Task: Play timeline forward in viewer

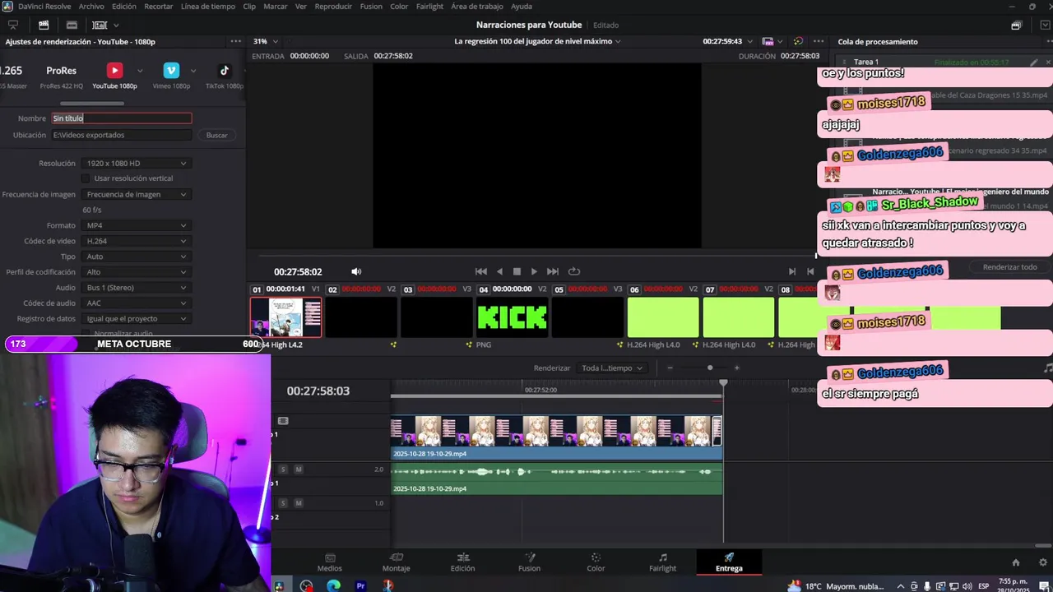Action: point(534,271)
